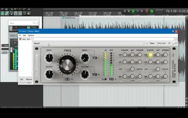Click the UI button

coord(169,43)
